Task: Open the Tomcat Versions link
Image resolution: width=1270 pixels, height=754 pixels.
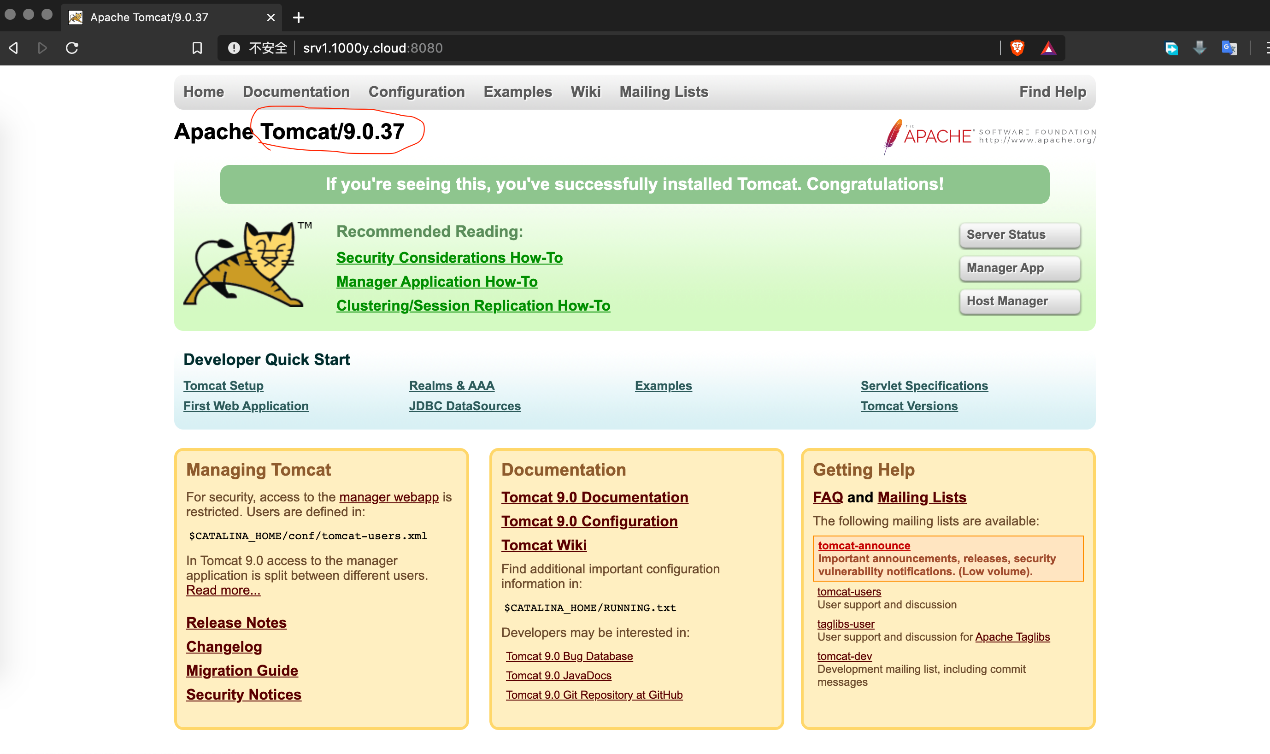Action: 909,406
